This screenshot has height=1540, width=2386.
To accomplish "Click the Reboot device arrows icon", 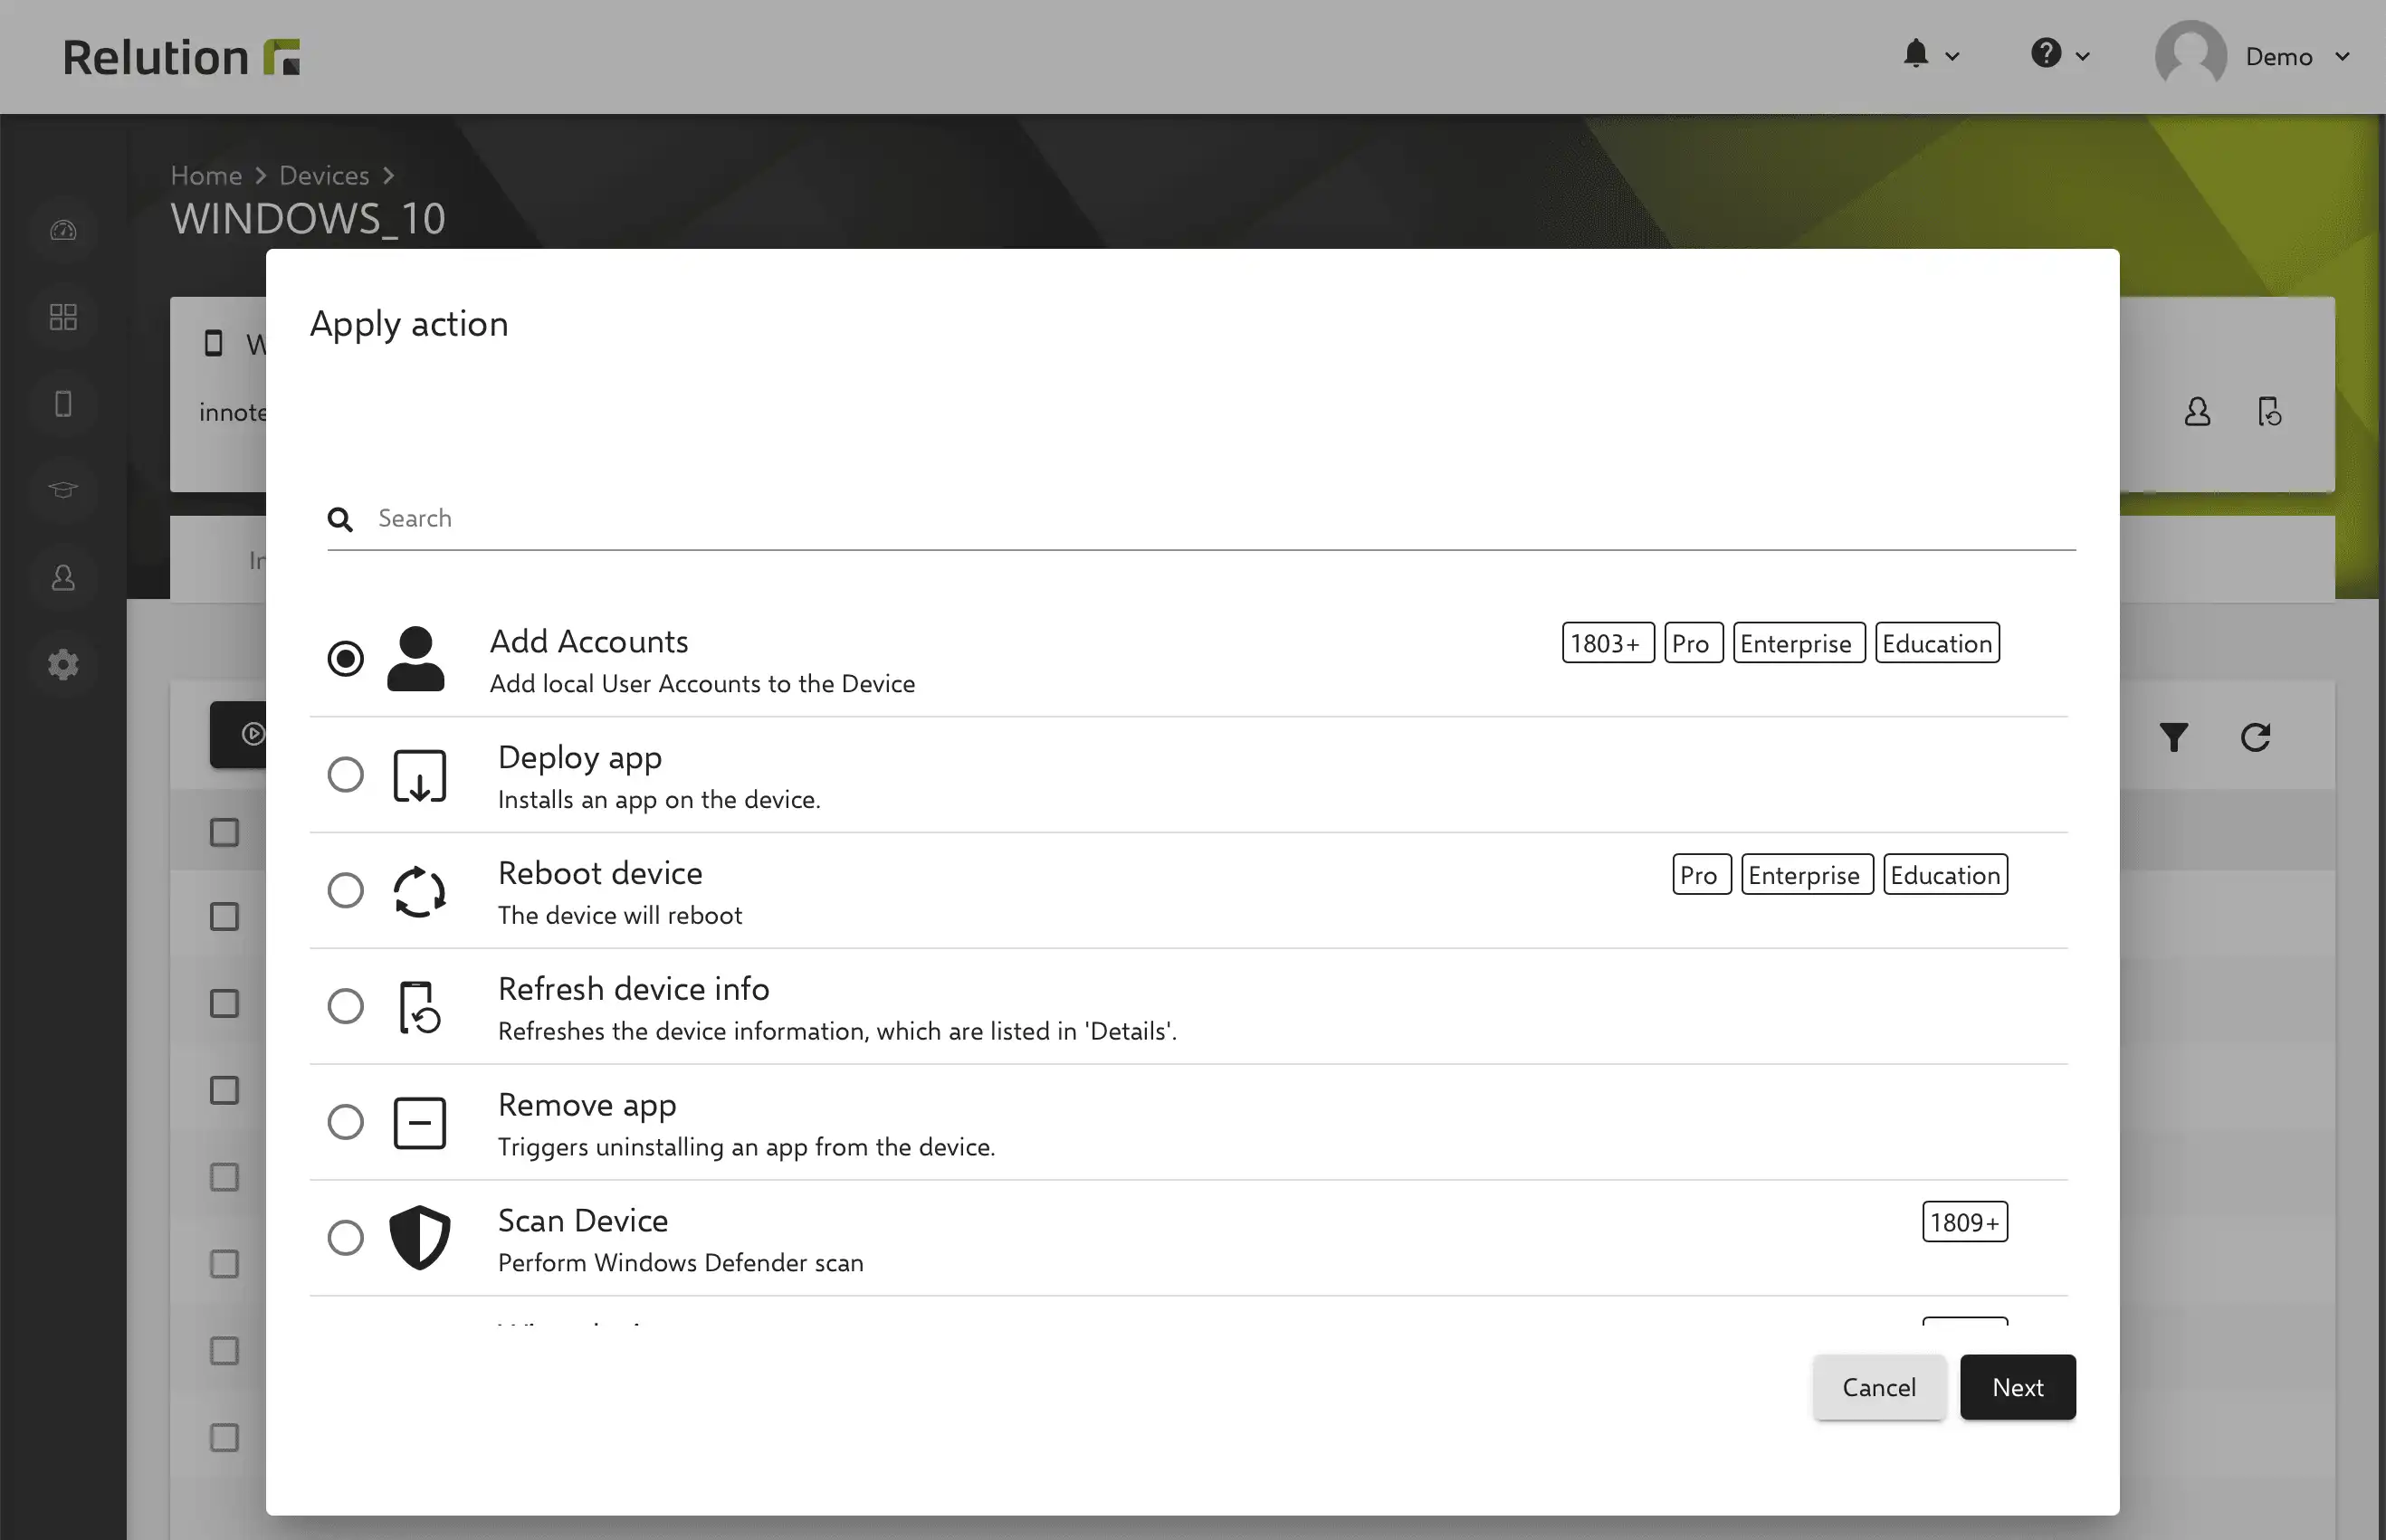I will 419,891.
